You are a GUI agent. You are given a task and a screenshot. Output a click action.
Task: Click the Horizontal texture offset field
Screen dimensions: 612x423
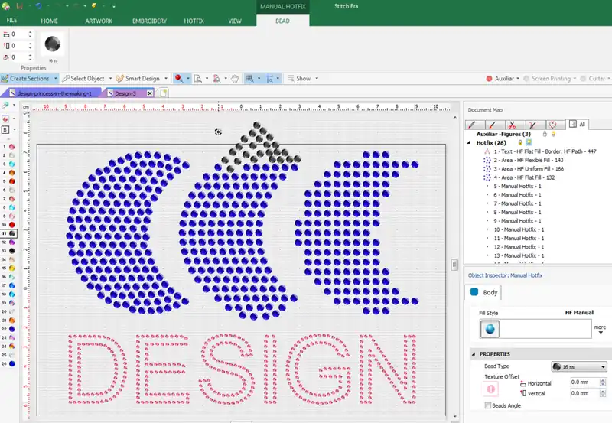[x=588, y=382]
